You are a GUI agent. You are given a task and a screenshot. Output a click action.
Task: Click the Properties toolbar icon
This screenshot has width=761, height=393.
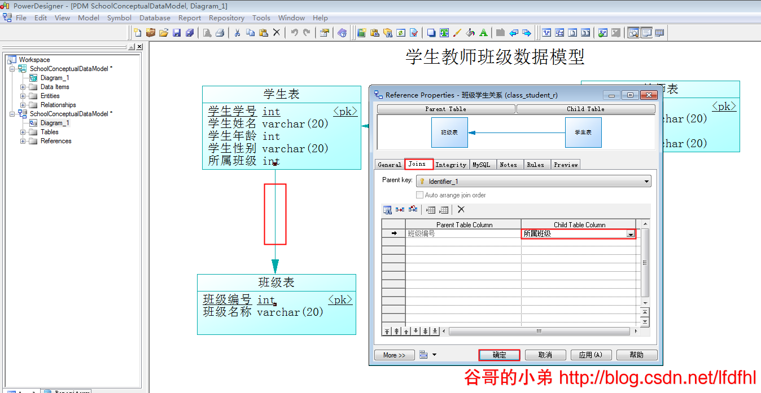[324, 33]
